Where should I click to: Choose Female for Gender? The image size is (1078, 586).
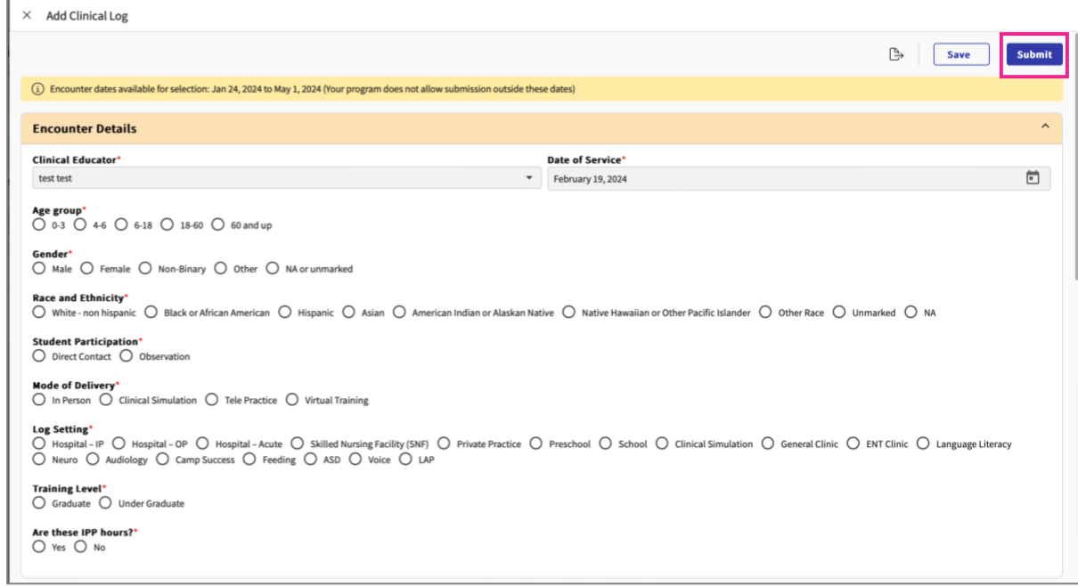tap(87, 269)
